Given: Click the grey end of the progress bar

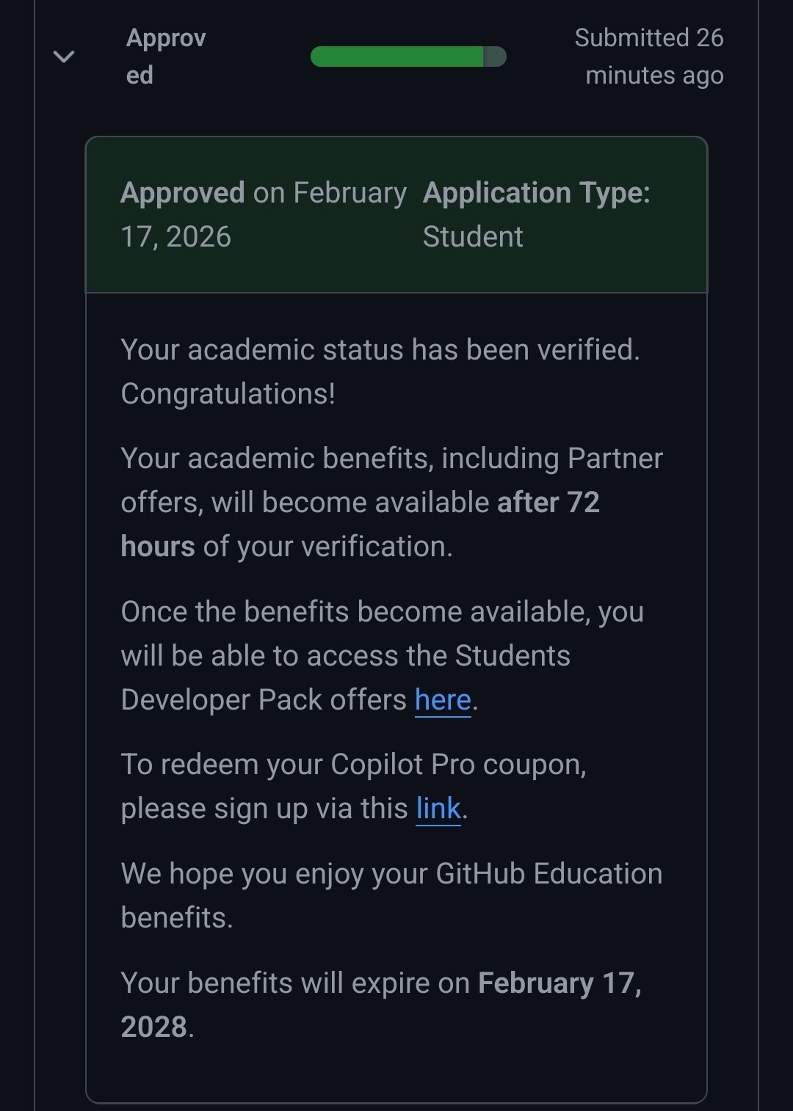Looking at the screenshot, I should 496,57.
